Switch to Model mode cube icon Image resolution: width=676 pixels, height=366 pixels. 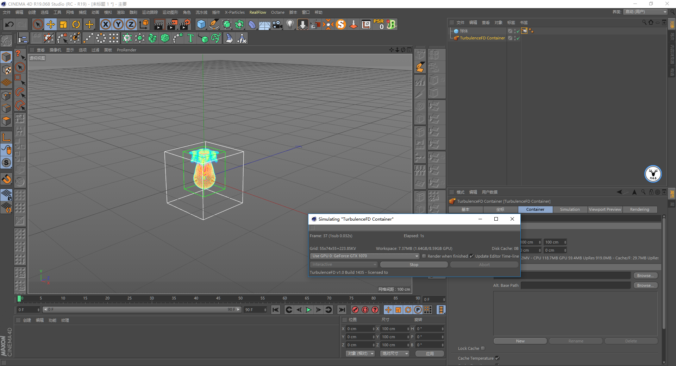[6, 57]
